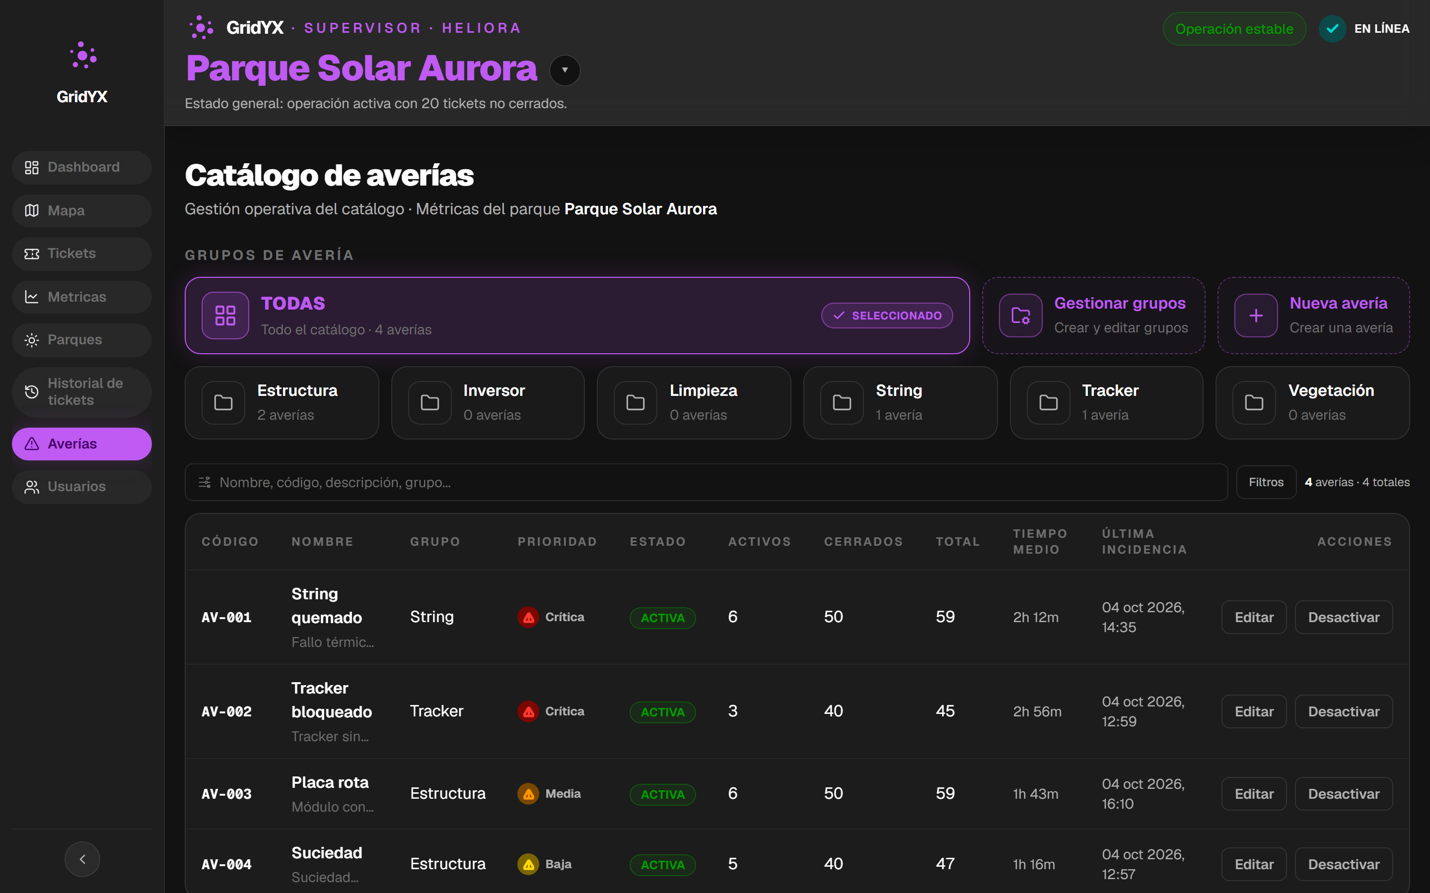Click the plus icon for Nueva avería
The width and height of the screenshot is (1430, 893).
(1256, 316)
